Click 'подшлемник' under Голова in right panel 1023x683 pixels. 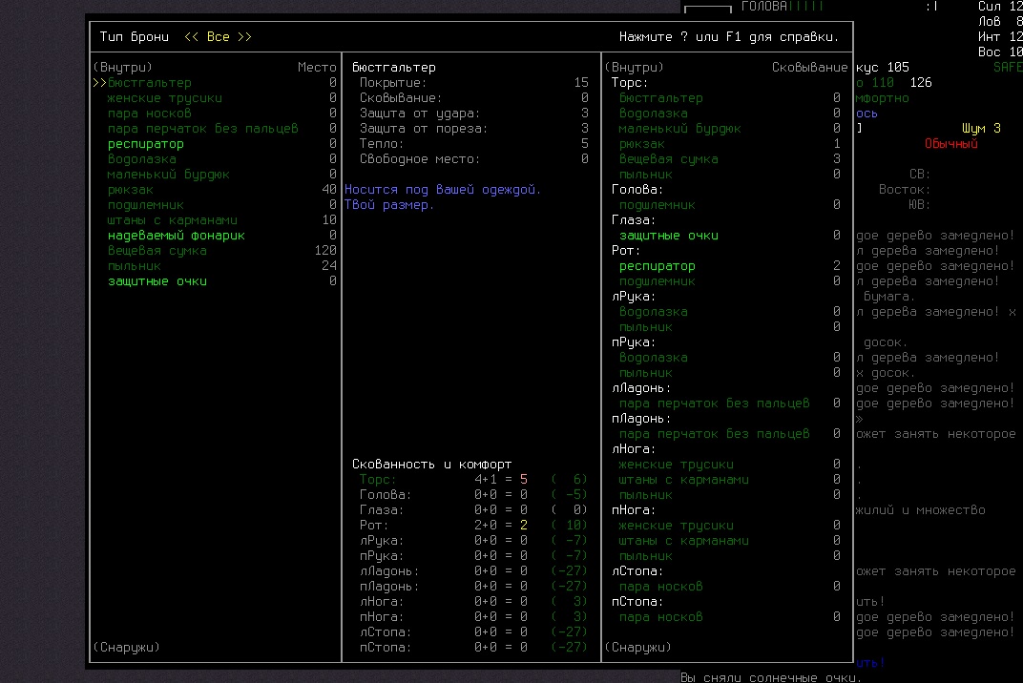coord(657,204)
